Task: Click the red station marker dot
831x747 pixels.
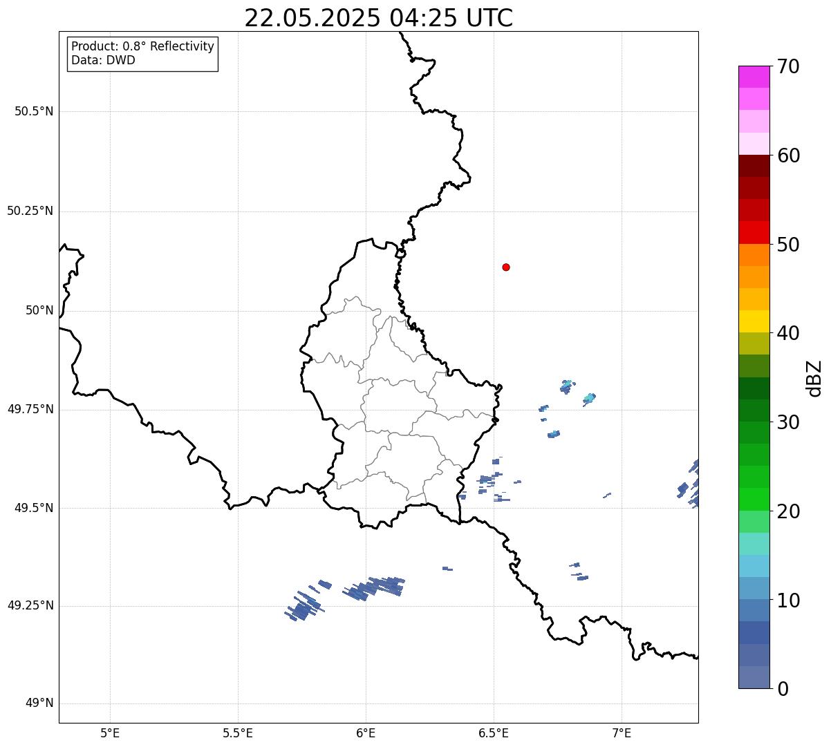Action: click(x=506, y=267)
